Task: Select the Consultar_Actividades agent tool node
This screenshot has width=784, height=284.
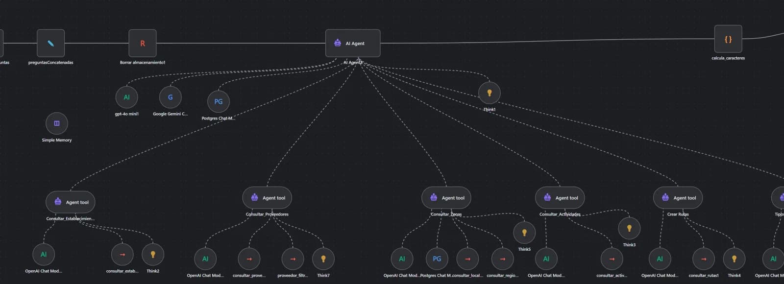Action: pos(560,198)
